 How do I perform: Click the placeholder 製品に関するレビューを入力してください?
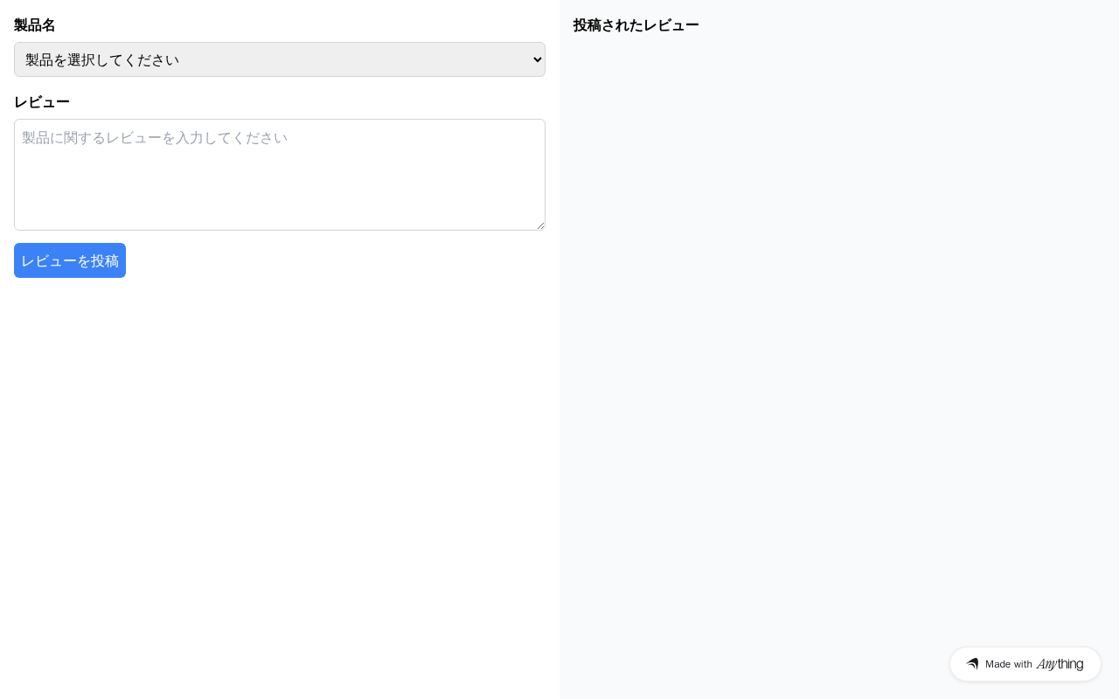tap(155, 138)
